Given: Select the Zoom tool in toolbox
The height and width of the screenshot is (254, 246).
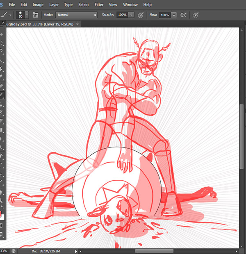Looking at the screenshot, I should (2, 200).
